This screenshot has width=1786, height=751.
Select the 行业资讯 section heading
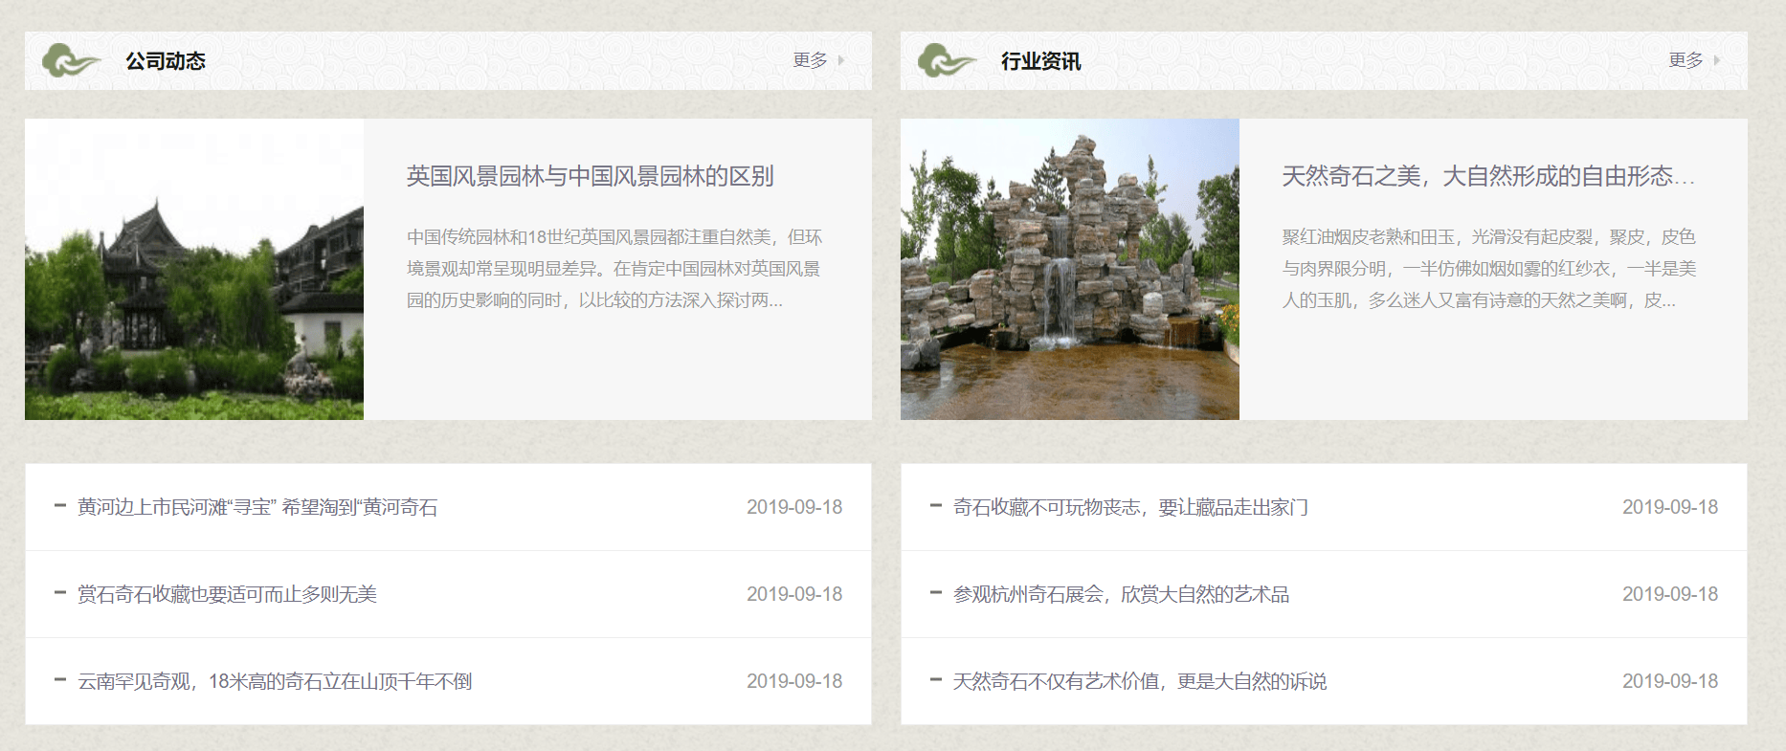(1041, 61)
